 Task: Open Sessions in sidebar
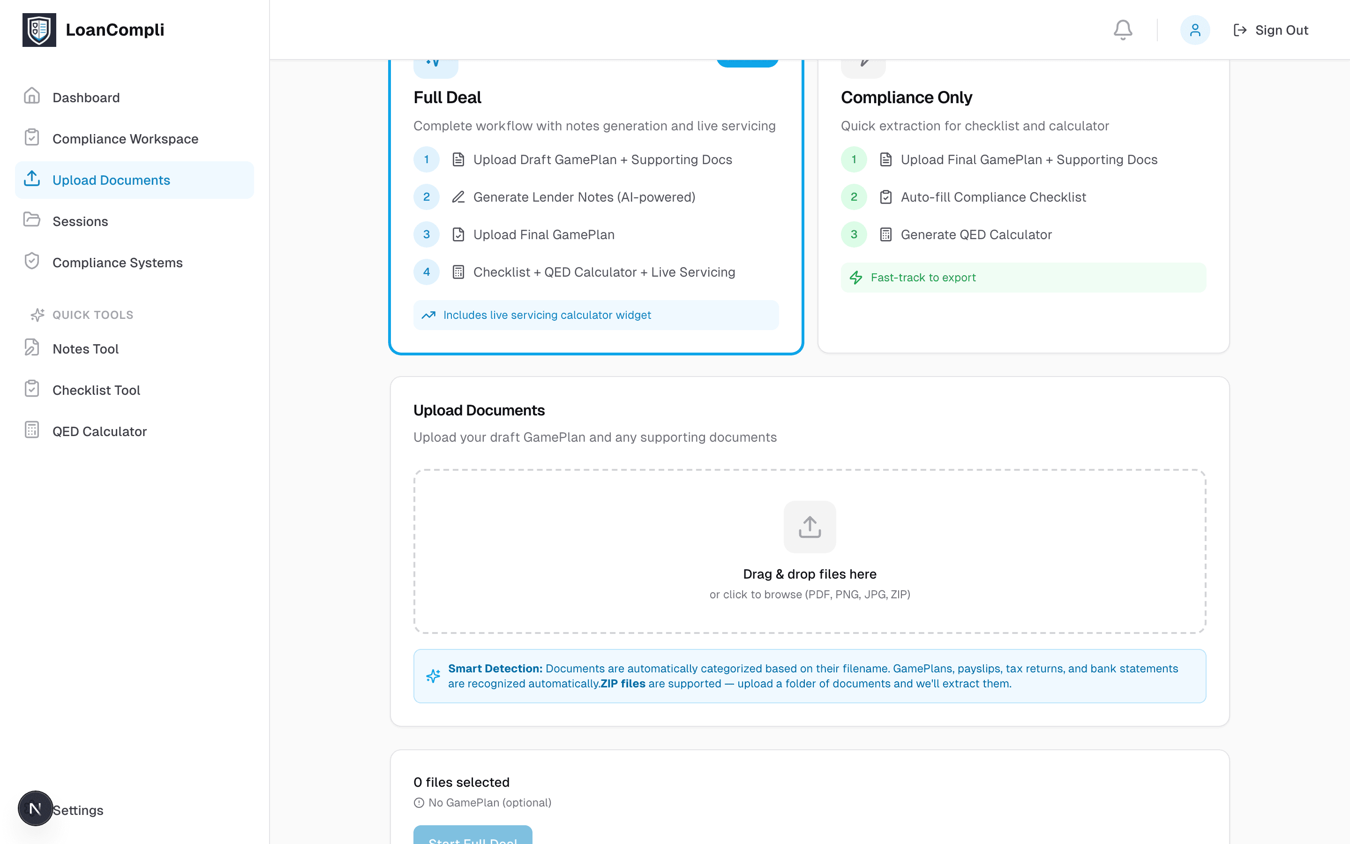point(135,222)
